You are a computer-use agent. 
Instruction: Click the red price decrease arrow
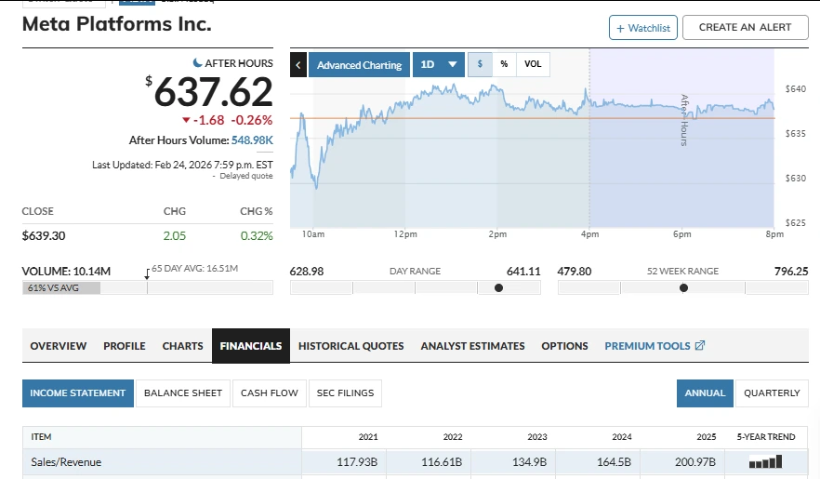pos(186,120)
